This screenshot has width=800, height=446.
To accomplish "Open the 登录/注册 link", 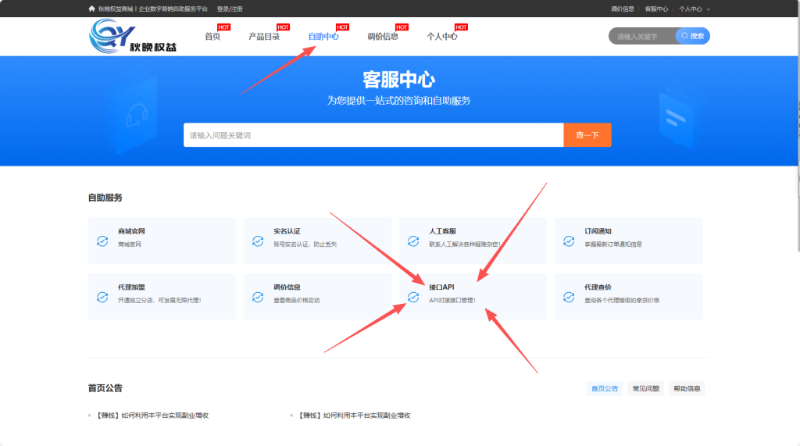I will coord(230,9).
